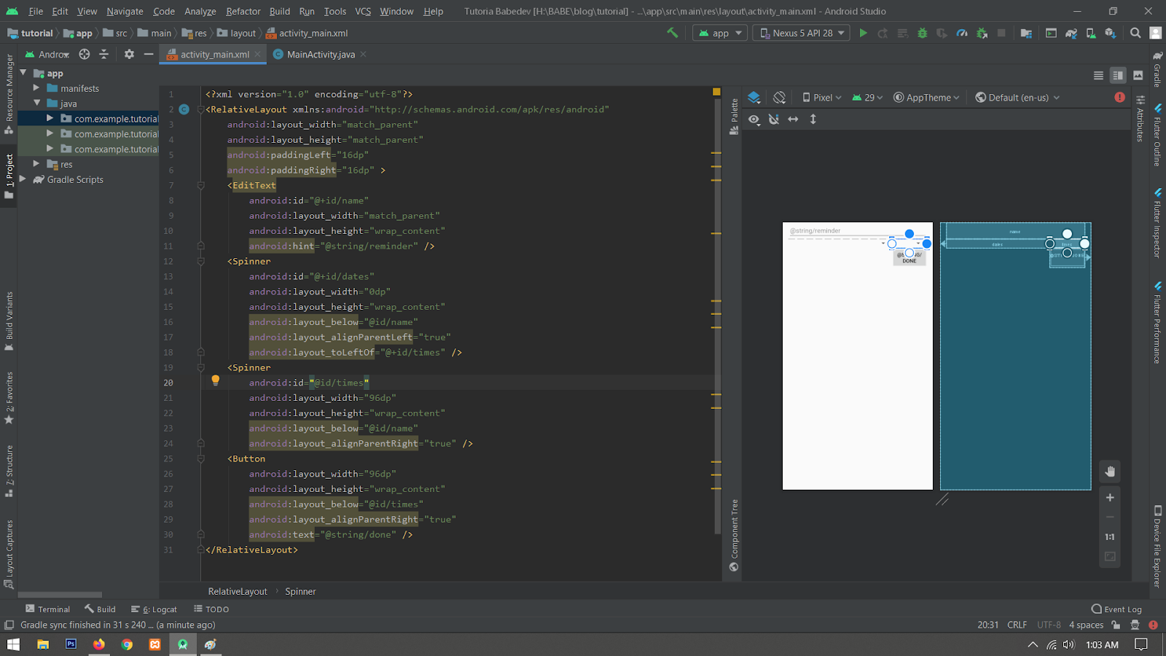Open Firefox from the taskbar
This screenshot has height=656, width=1166.
(98, 644)
